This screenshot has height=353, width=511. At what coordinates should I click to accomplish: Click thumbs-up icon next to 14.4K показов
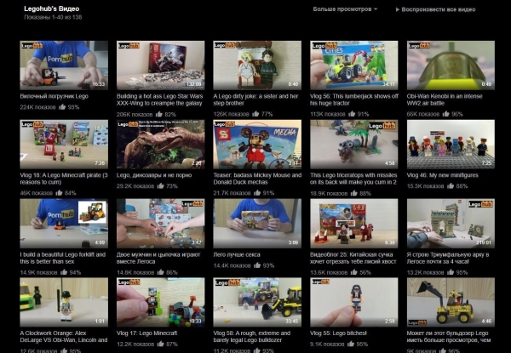click(x=257, y=265)
